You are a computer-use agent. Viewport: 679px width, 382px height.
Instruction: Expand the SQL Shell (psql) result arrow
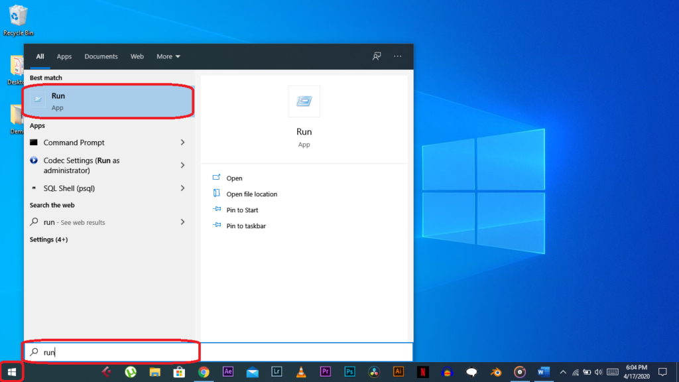182,188
